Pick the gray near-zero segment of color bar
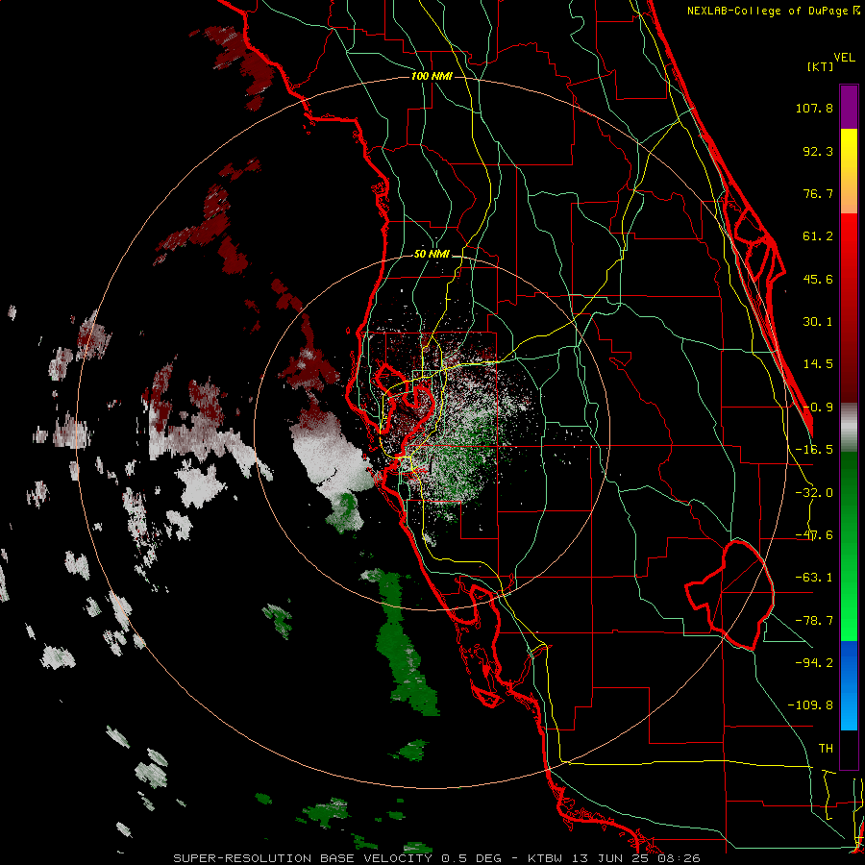865x865 pixels. [849, 428]
